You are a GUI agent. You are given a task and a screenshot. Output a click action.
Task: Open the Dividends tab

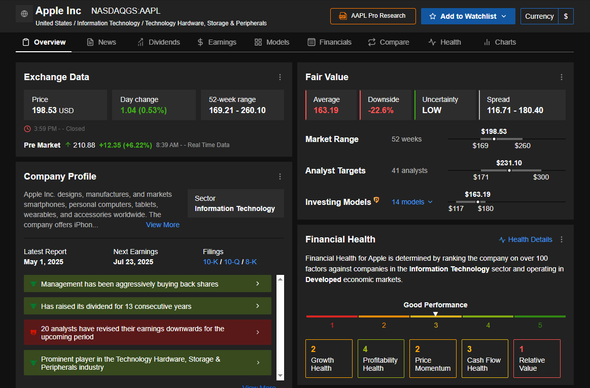(x=158, y=42)
